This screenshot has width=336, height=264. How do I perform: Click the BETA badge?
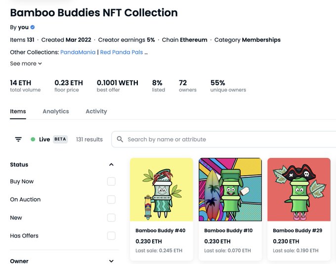click(60, 139)
